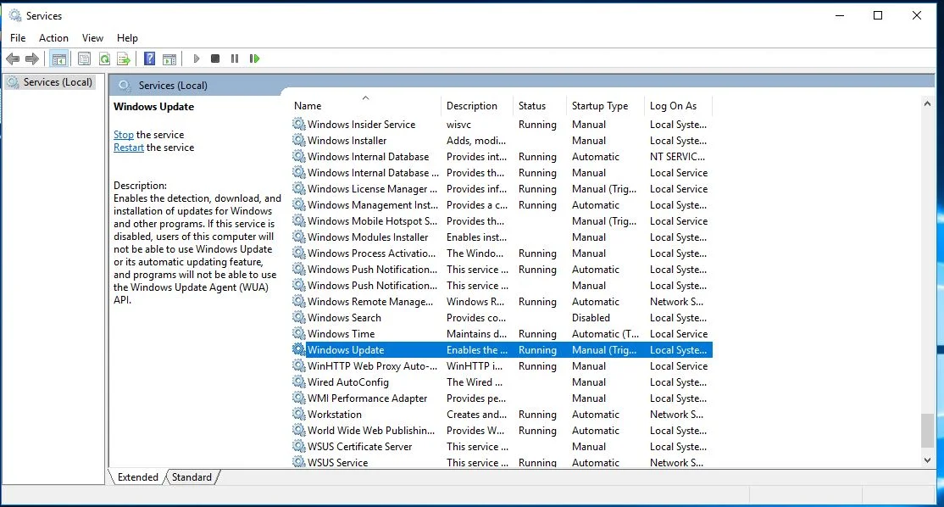Select WinHTTP Web Proxy Auto-Discovery row
Screen dimensions: 944x507
pyautogui.click(x=502, y=366)
